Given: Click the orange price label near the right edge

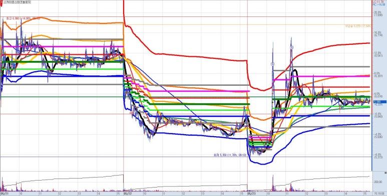Looking at the screenshot, I should [x=358, y=25].
